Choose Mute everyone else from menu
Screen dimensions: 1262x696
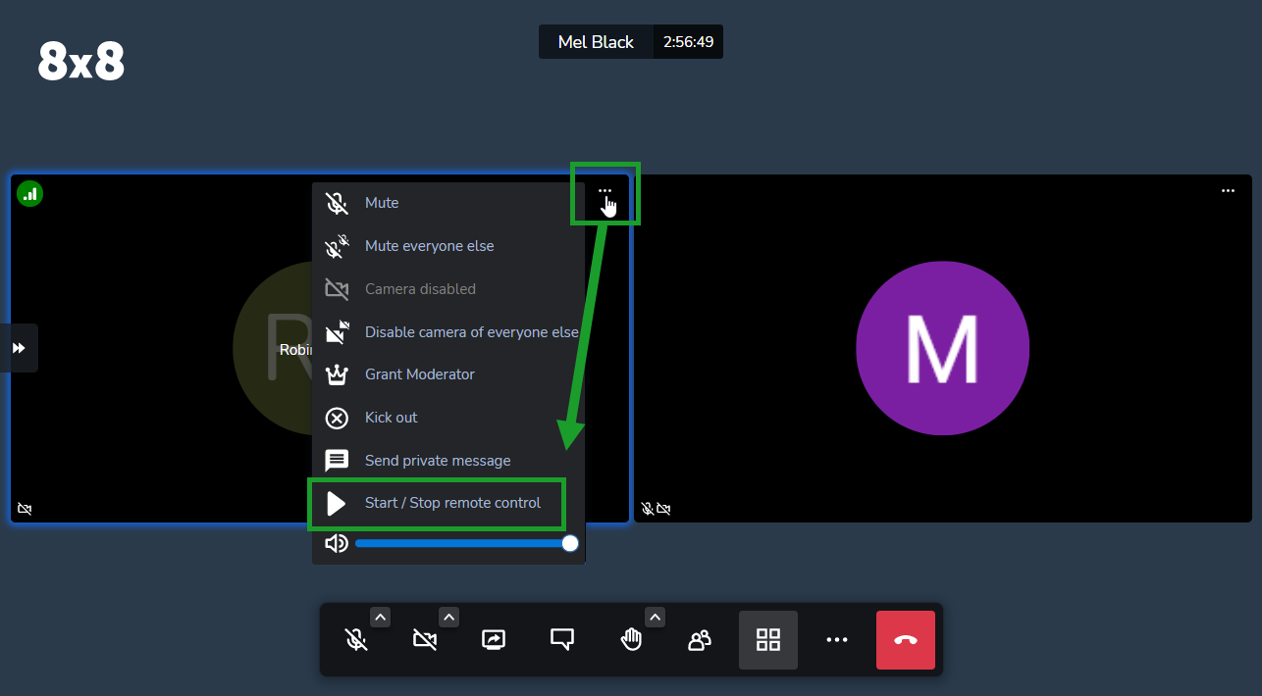[448, 246]
